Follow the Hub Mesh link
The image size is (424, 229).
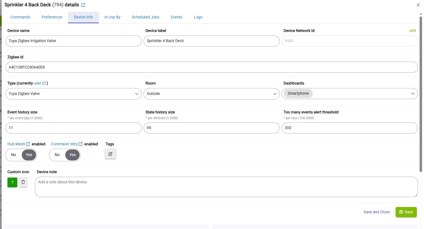(16, 144)
